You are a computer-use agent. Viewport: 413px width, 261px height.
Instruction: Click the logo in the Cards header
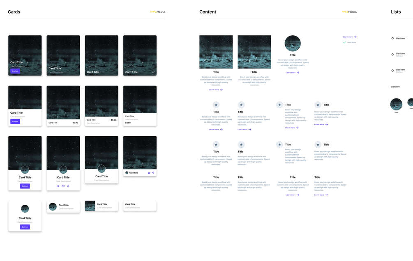[x=157, y=12]
